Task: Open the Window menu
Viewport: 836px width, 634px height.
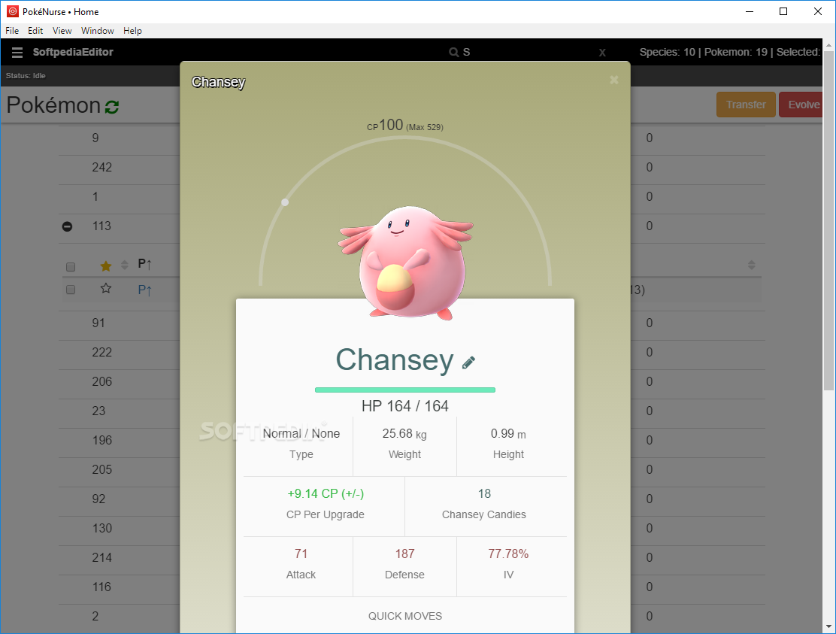Action: 98,31
